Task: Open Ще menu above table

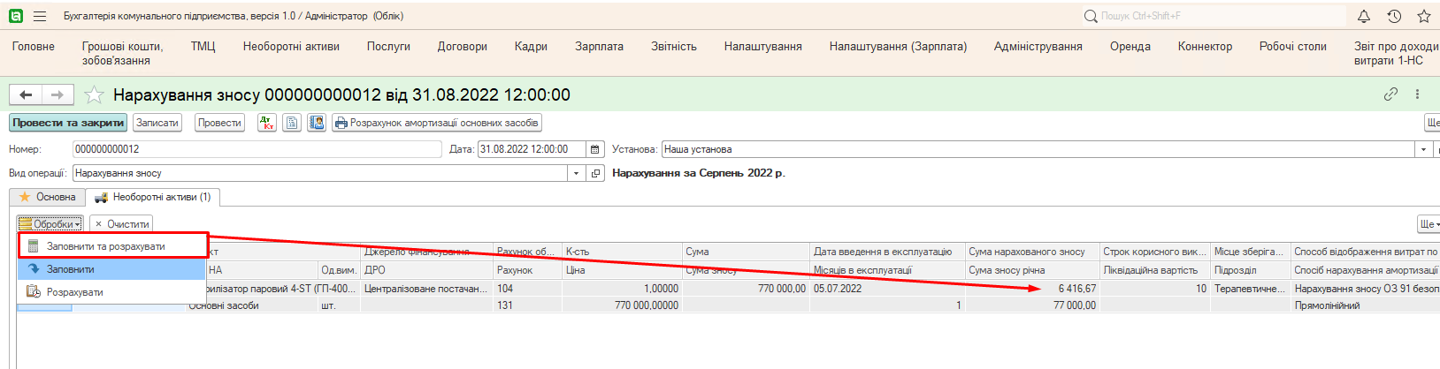Action: pos(1429,224)
